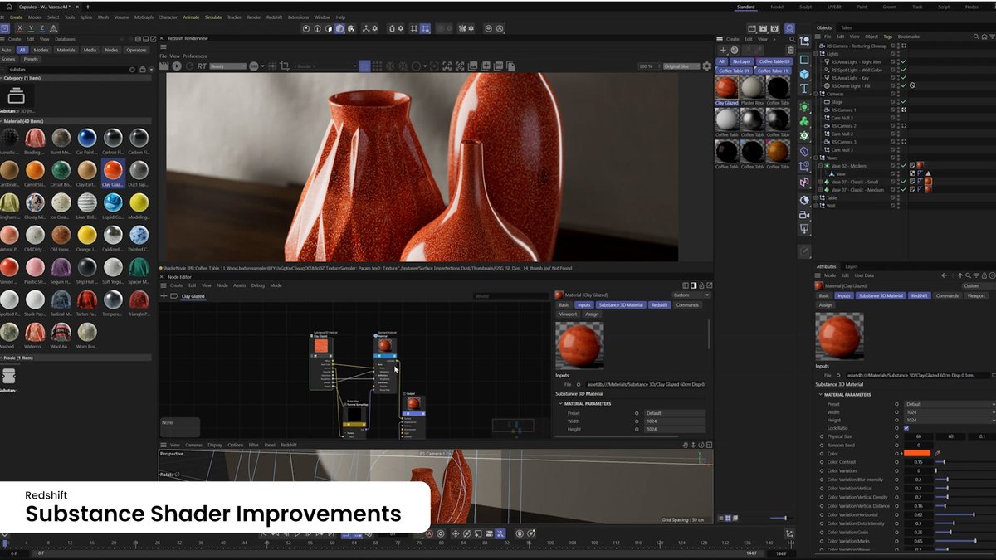Toggle the RT real-time render icon
Viewport: 996px width, 560px height.
200,66
